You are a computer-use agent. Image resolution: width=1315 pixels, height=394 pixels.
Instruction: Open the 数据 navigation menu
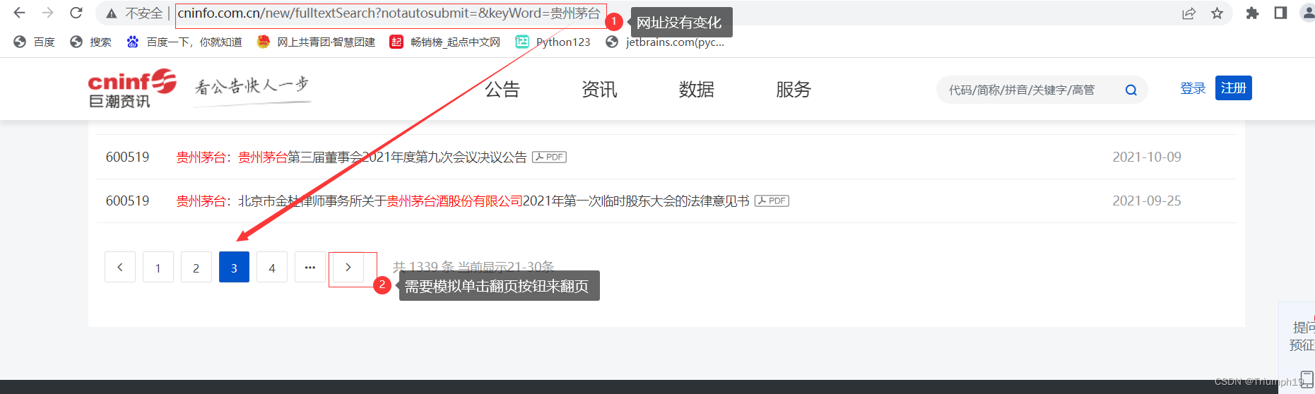(697, 90)
